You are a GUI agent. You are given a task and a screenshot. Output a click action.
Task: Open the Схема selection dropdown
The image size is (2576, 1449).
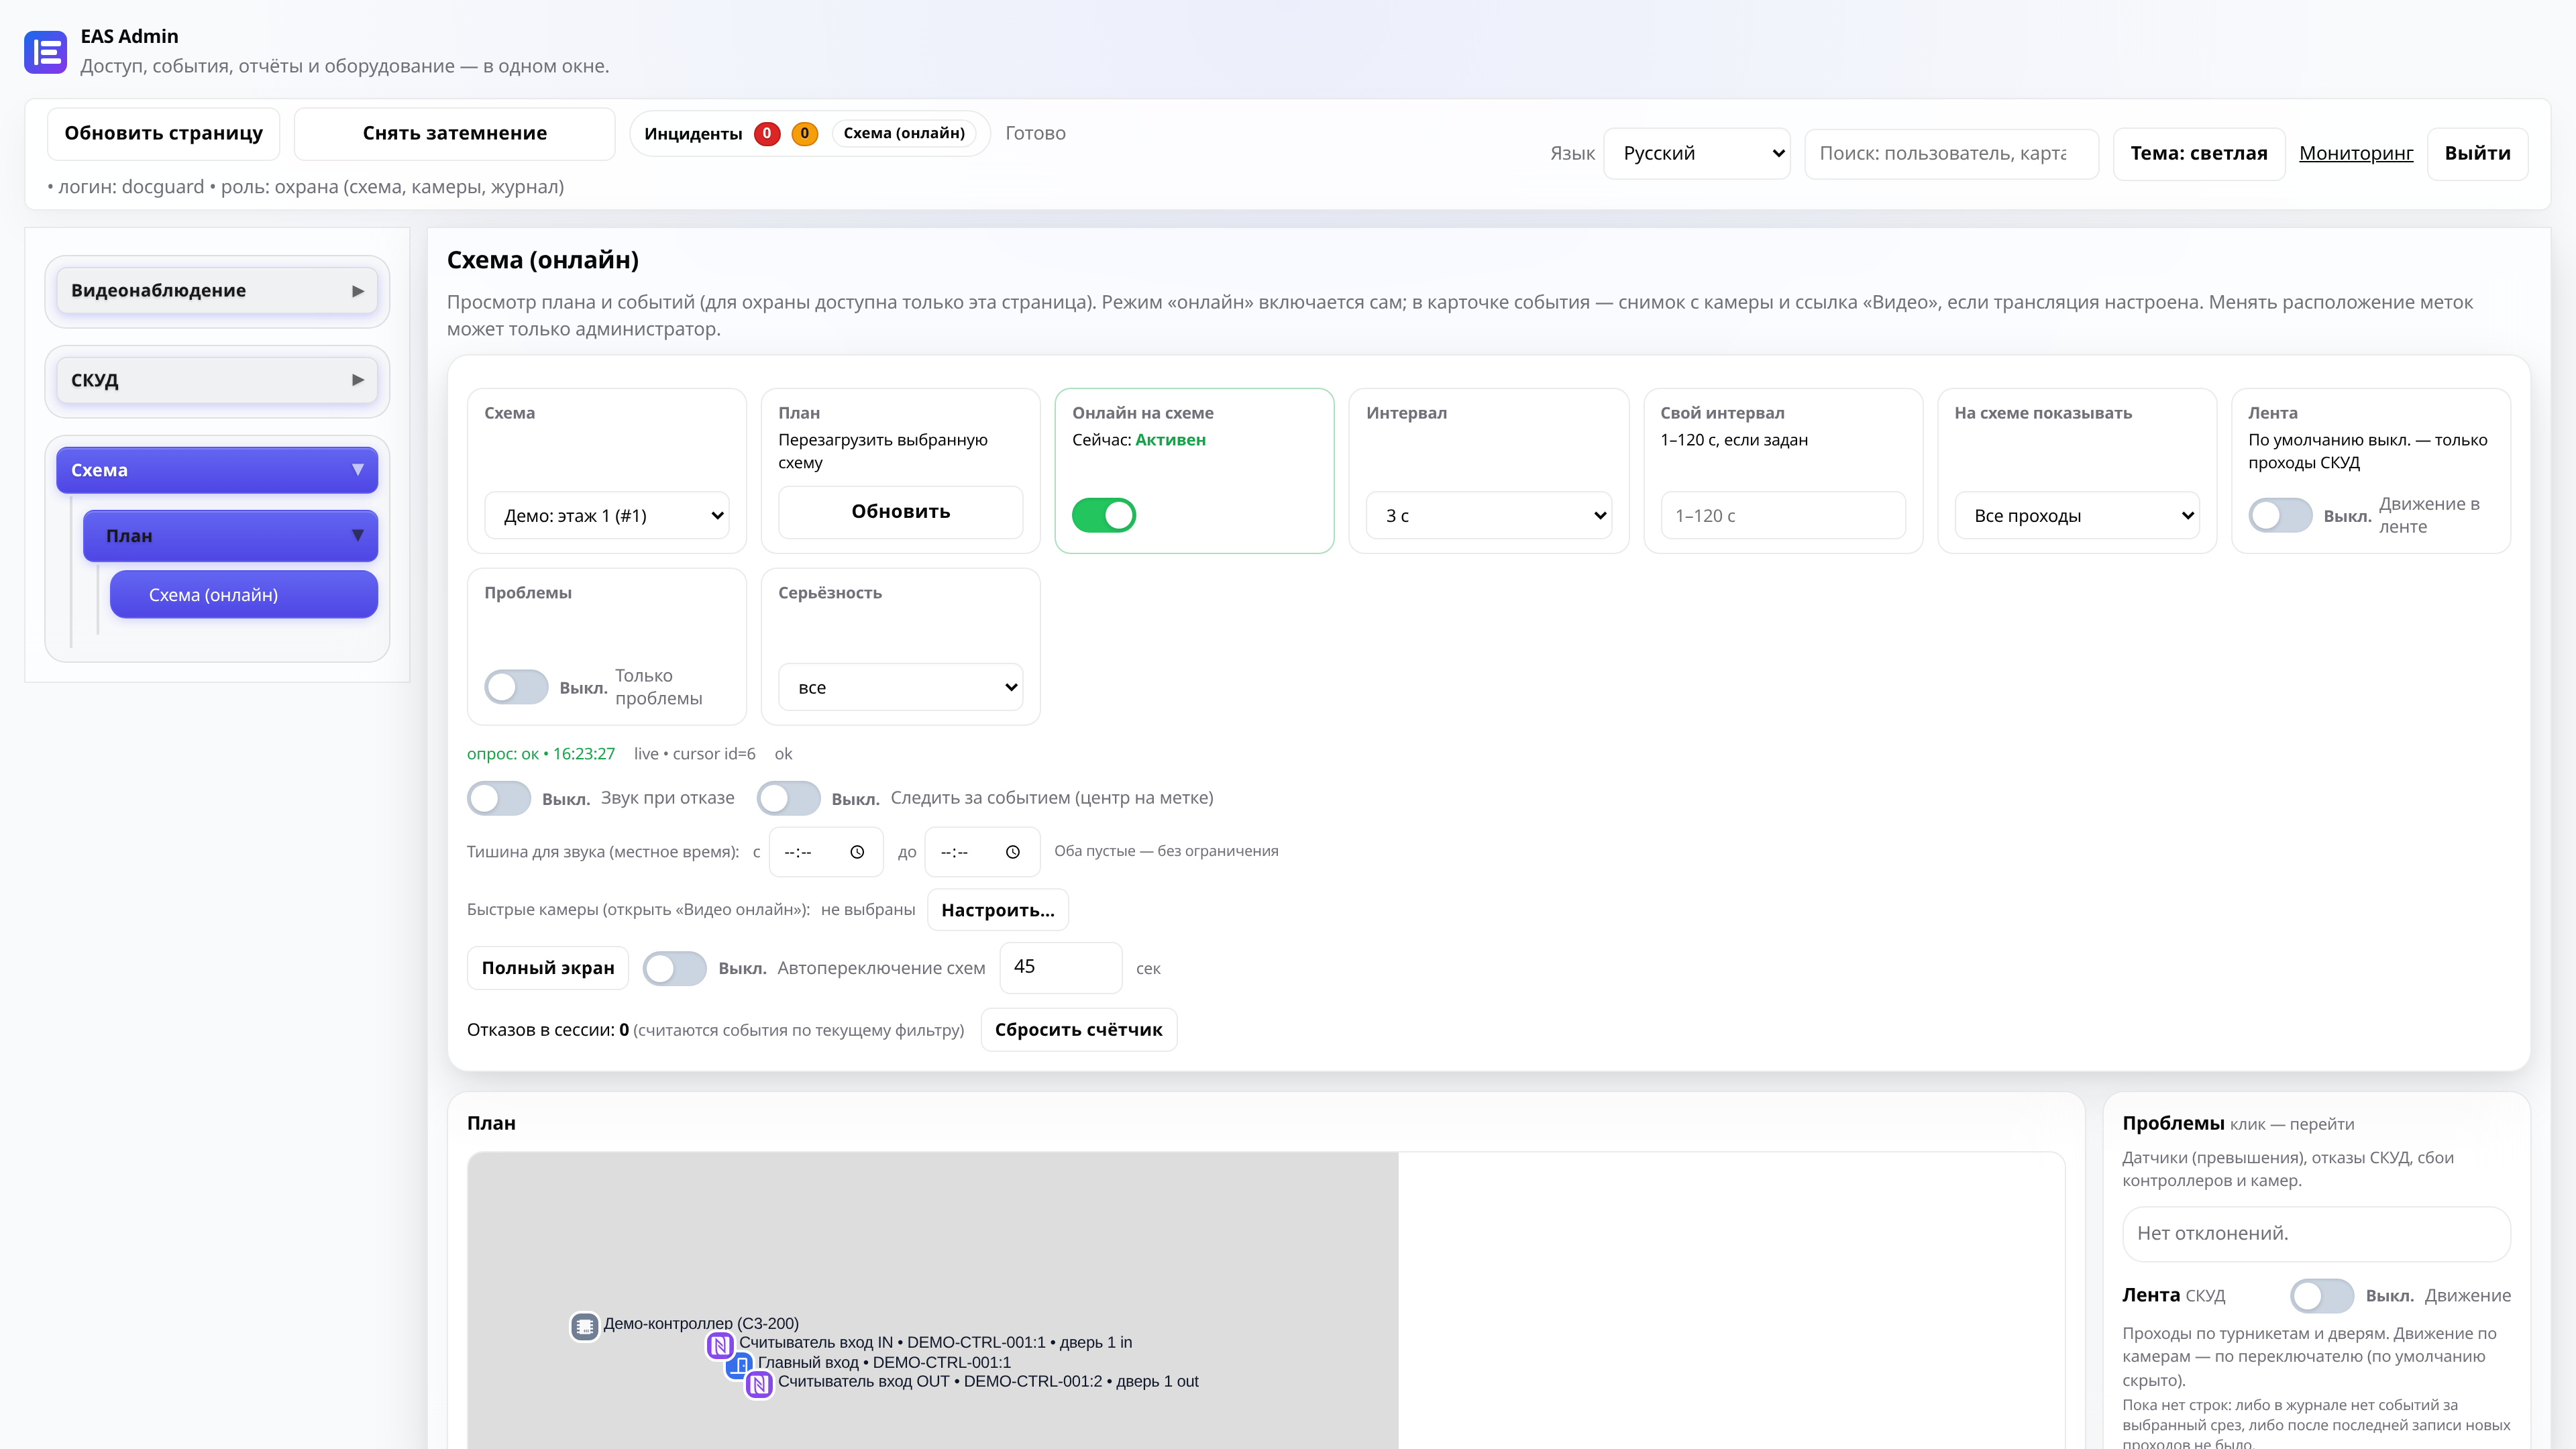(x=607, y=515)
